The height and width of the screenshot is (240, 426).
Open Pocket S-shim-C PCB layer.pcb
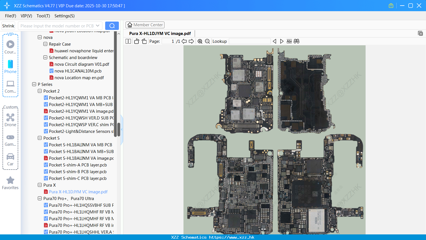(75, 178)
